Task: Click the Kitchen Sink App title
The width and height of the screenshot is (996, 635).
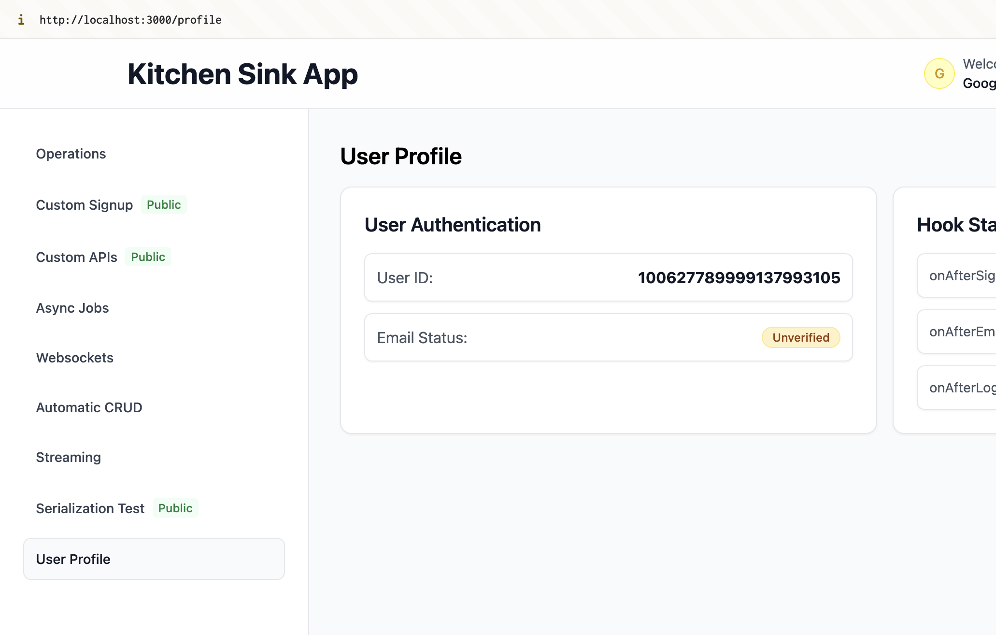Action: (242, 73)
